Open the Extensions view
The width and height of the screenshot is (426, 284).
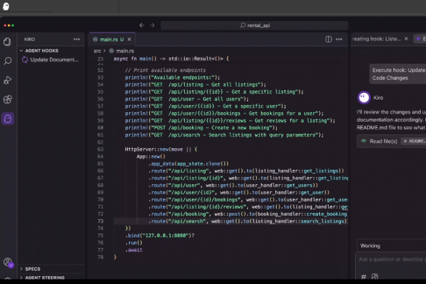8,100
